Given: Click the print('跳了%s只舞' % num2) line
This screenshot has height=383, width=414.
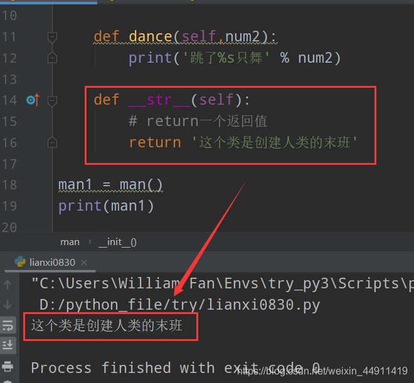Looking at the screenshot, I should coord(235,58).
